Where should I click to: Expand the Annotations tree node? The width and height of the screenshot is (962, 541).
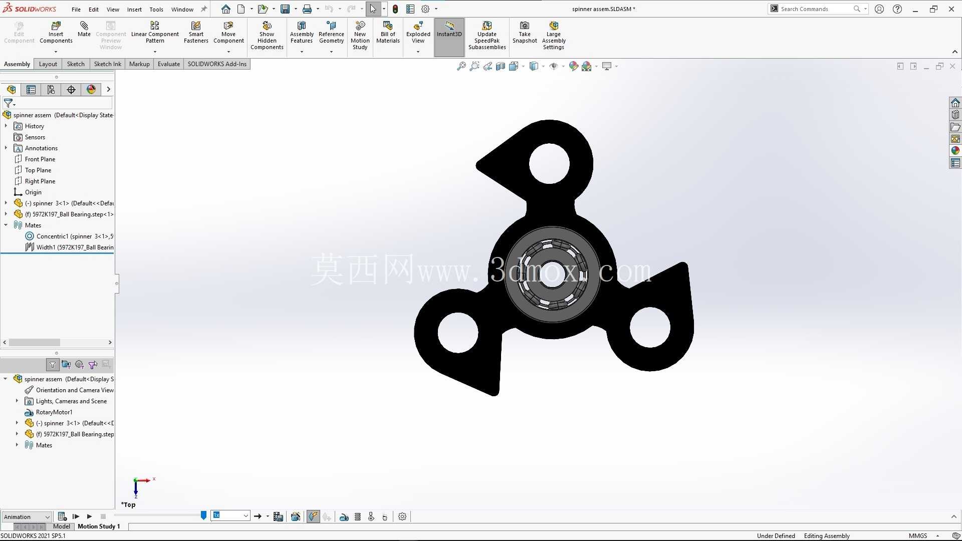click(x=6, y=148)
